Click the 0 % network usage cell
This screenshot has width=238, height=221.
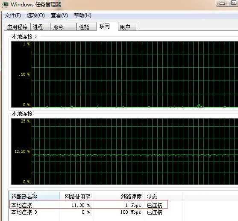pyautogui.click(x=86, y=212)
